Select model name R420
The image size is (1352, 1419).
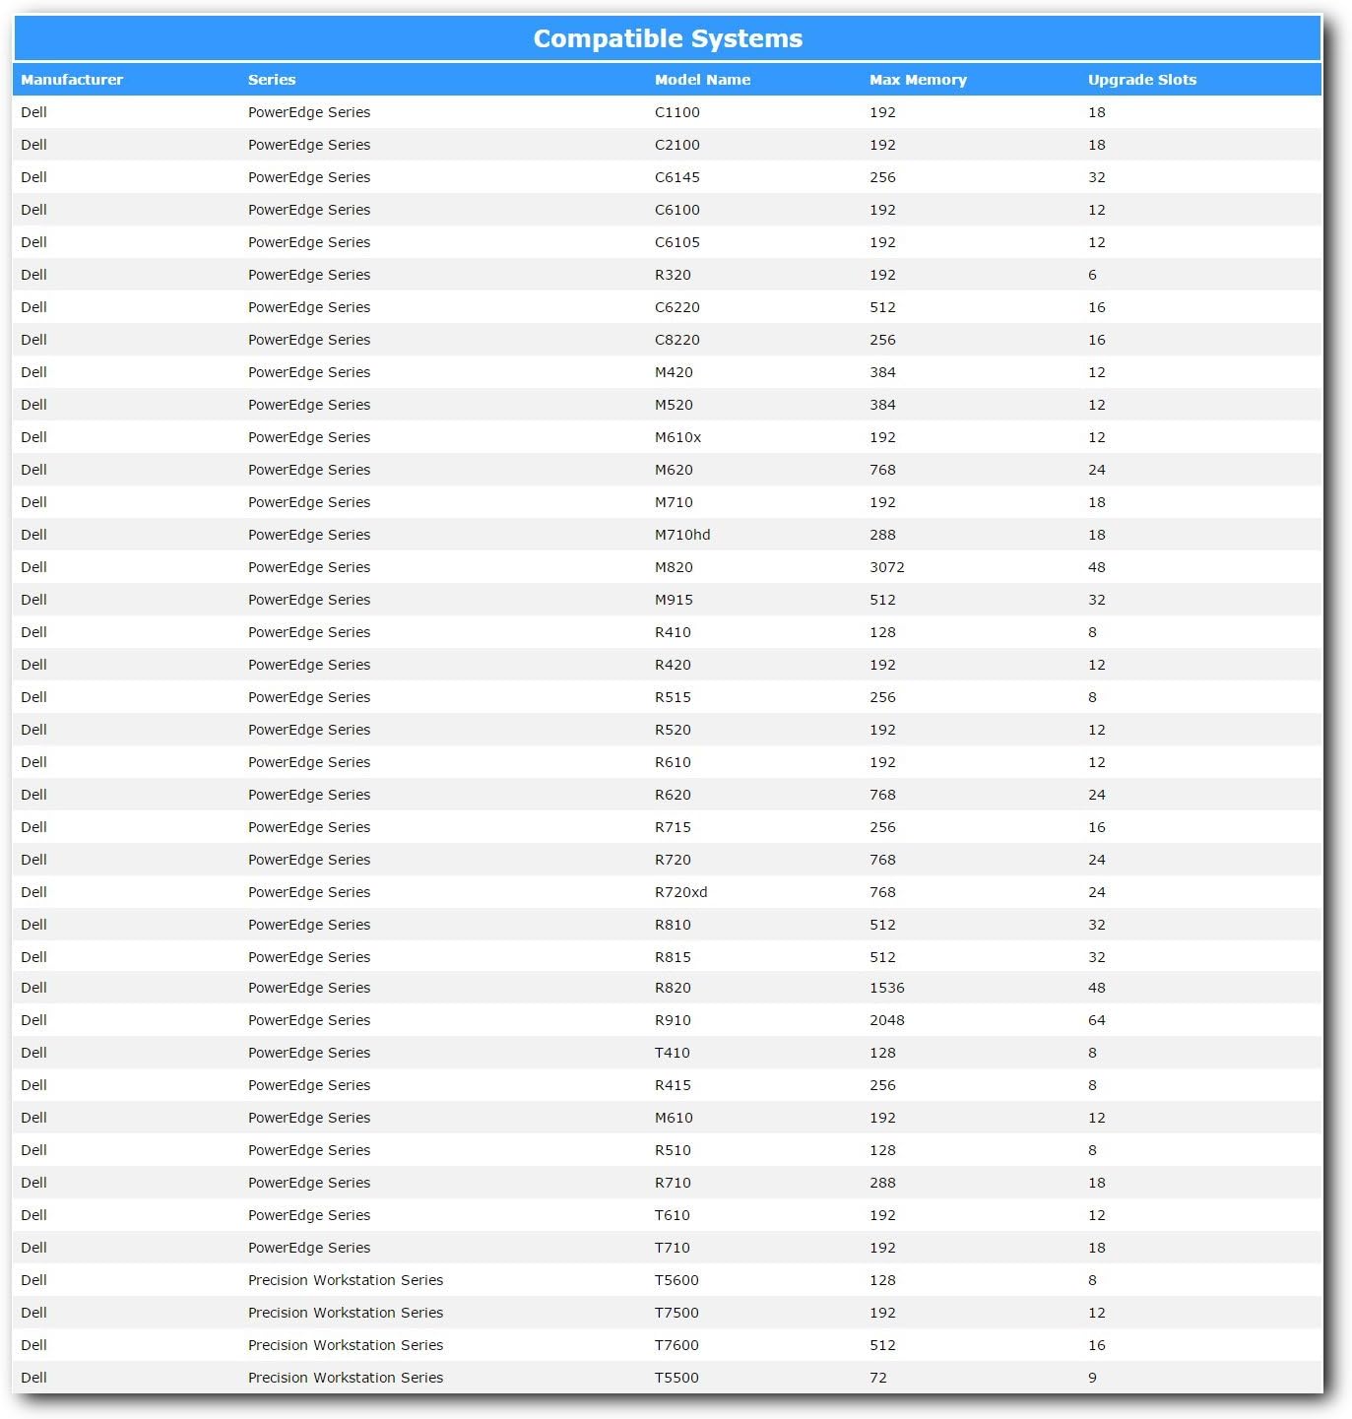[673, 665]
